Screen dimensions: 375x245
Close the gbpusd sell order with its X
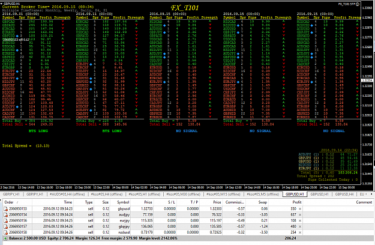300,209
